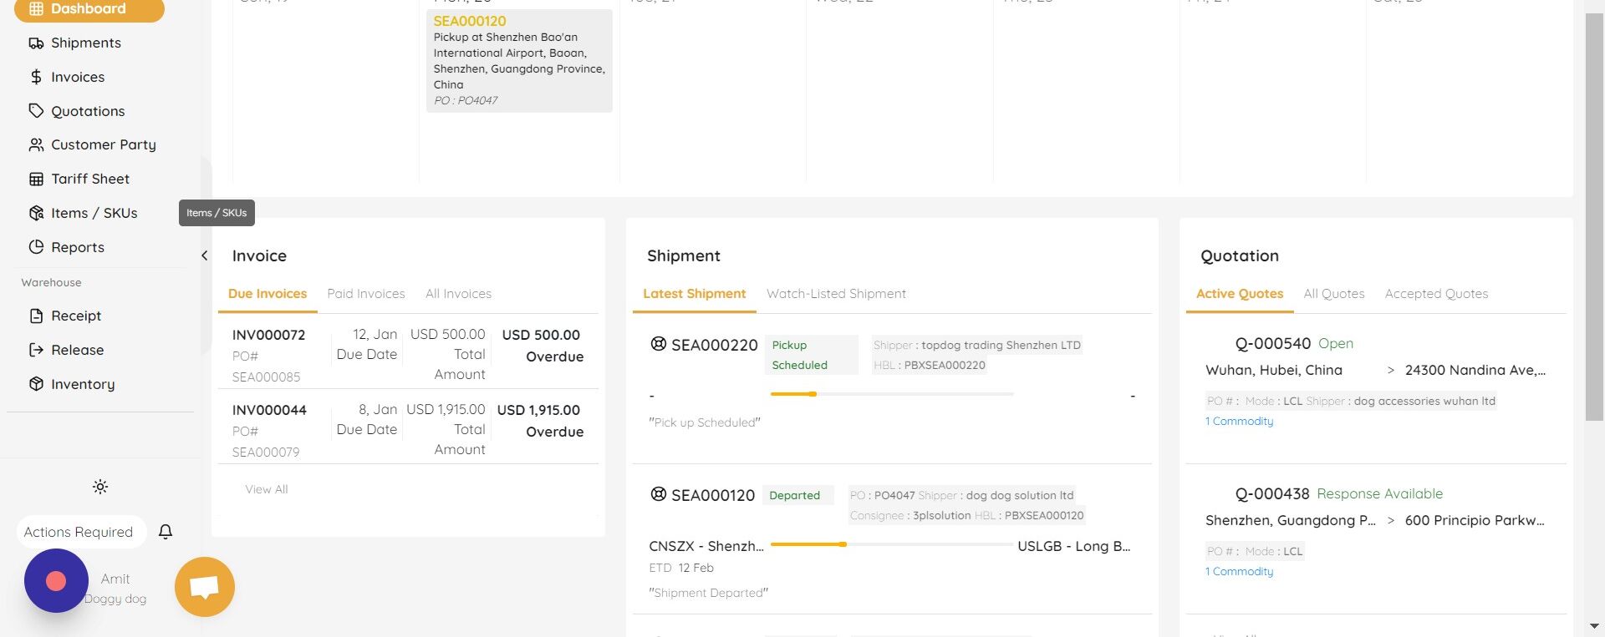Click USD 500.00 Overdue amount
This screenshot has height=637, width=1605.
(542, 346)
